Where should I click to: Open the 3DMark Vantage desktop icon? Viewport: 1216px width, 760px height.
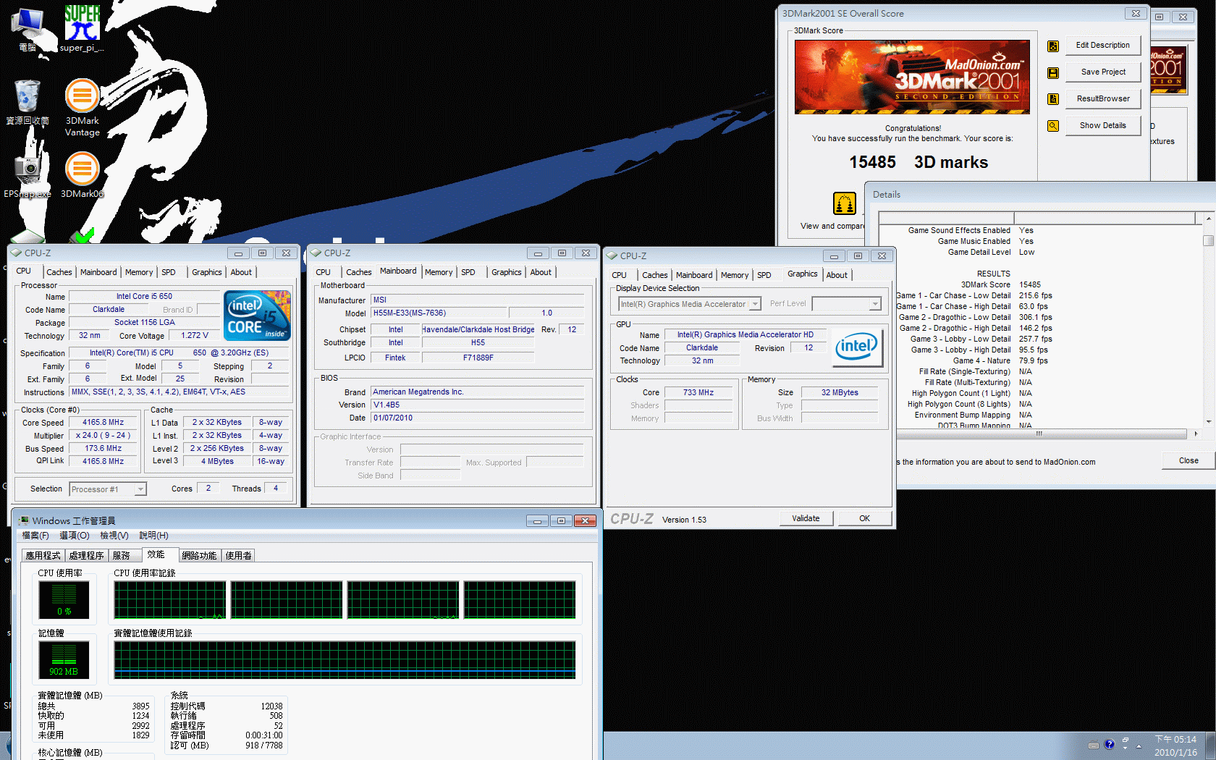(82, 107)
